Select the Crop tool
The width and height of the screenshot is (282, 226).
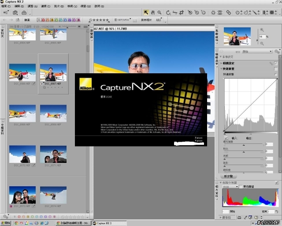[182, 12]
